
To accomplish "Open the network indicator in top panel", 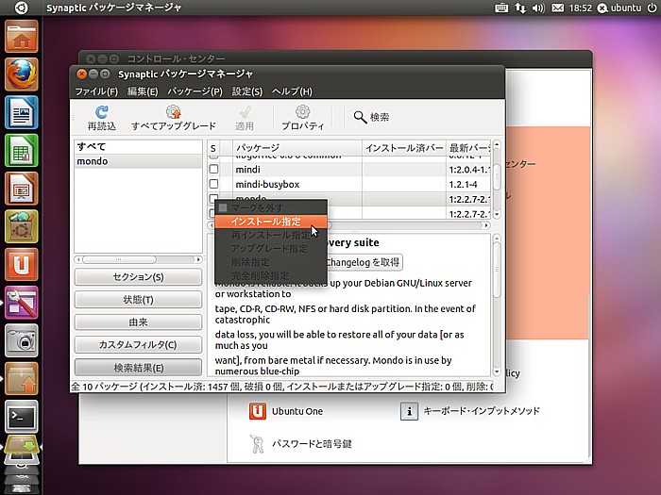I will pyautogui.click(x=520, y=8).
